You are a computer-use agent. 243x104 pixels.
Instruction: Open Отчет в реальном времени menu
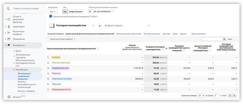tap(18, 19)
